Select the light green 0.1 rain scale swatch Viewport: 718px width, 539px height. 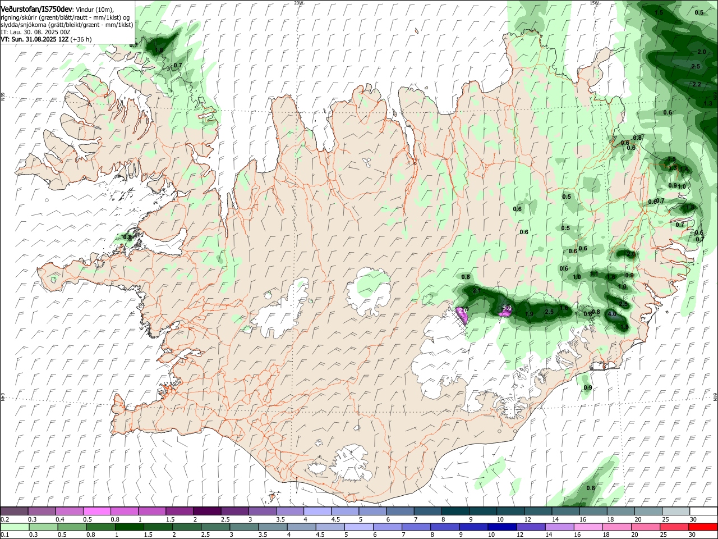(14, 527)
